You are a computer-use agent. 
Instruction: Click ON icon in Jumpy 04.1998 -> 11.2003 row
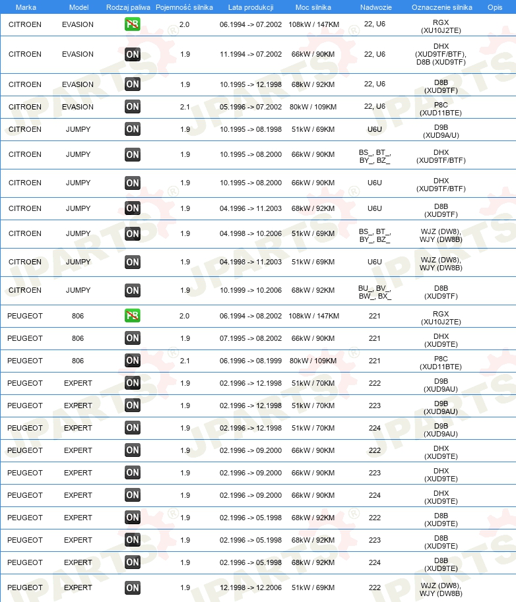coord(132,262)
